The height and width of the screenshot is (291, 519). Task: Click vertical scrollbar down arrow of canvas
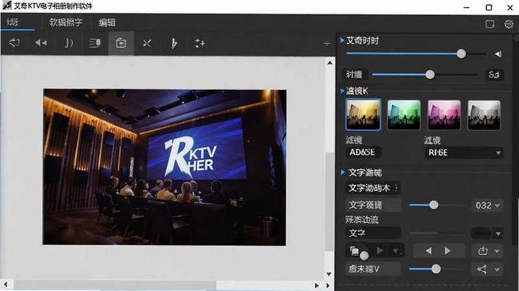329,274
